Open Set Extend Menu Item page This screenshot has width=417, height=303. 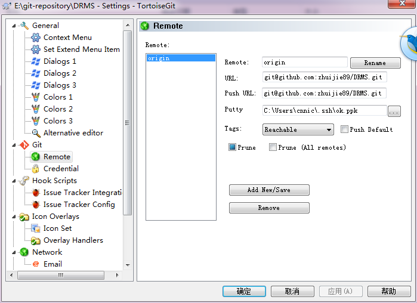point(81,50)
